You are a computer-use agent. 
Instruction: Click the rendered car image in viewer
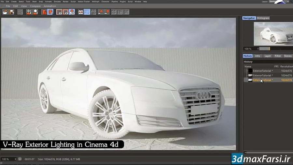click(119, 84)
